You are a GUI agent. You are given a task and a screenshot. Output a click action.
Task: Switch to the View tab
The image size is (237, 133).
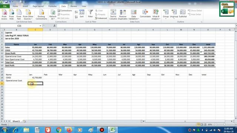tap(84, 6)
